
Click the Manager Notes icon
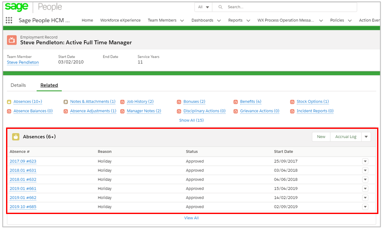pyautogui.click(x=122, y=111)
